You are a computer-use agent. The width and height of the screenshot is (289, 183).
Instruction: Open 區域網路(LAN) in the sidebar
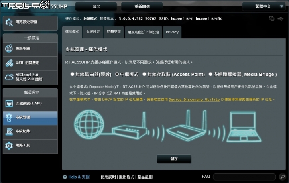point(30,104)
